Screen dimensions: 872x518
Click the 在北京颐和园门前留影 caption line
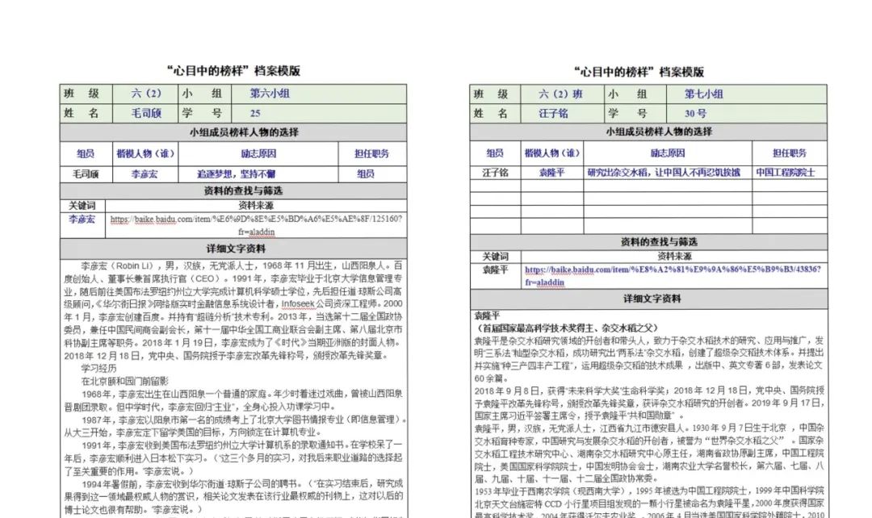click(x=124, y=381)
